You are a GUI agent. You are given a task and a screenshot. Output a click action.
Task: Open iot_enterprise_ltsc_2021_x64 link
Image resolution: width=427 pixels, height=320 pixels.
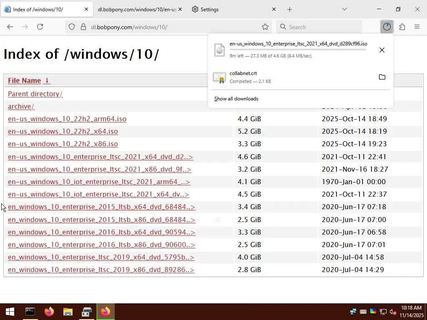(x=98, y=195)
